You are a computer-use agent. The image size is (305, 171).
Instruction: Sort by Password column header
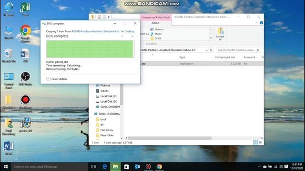pyautogui.click(x=251, y=57)
